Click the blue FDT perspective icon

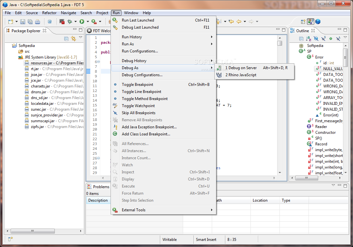(318, 22)
